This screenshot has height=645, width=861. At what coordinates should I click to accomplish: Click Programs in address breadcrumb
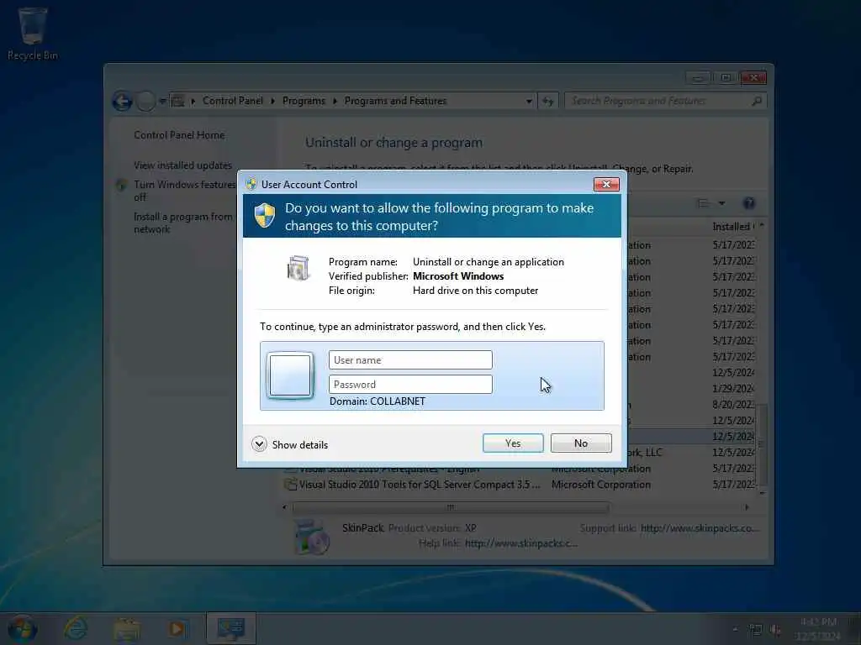coord(304,101)
